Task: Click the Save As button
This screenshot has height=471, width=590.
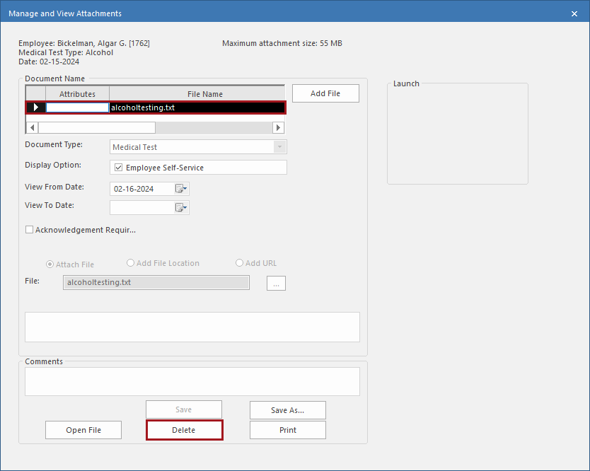Action: (x=287, y=409)
